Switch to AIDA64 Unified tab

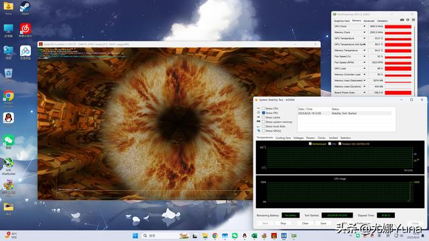333,138
